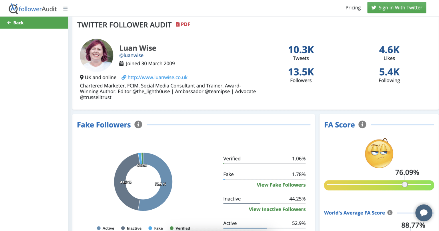439x231 pixels.
Task: Click Luan Wise's profile picture
Action: coord(97,55)
